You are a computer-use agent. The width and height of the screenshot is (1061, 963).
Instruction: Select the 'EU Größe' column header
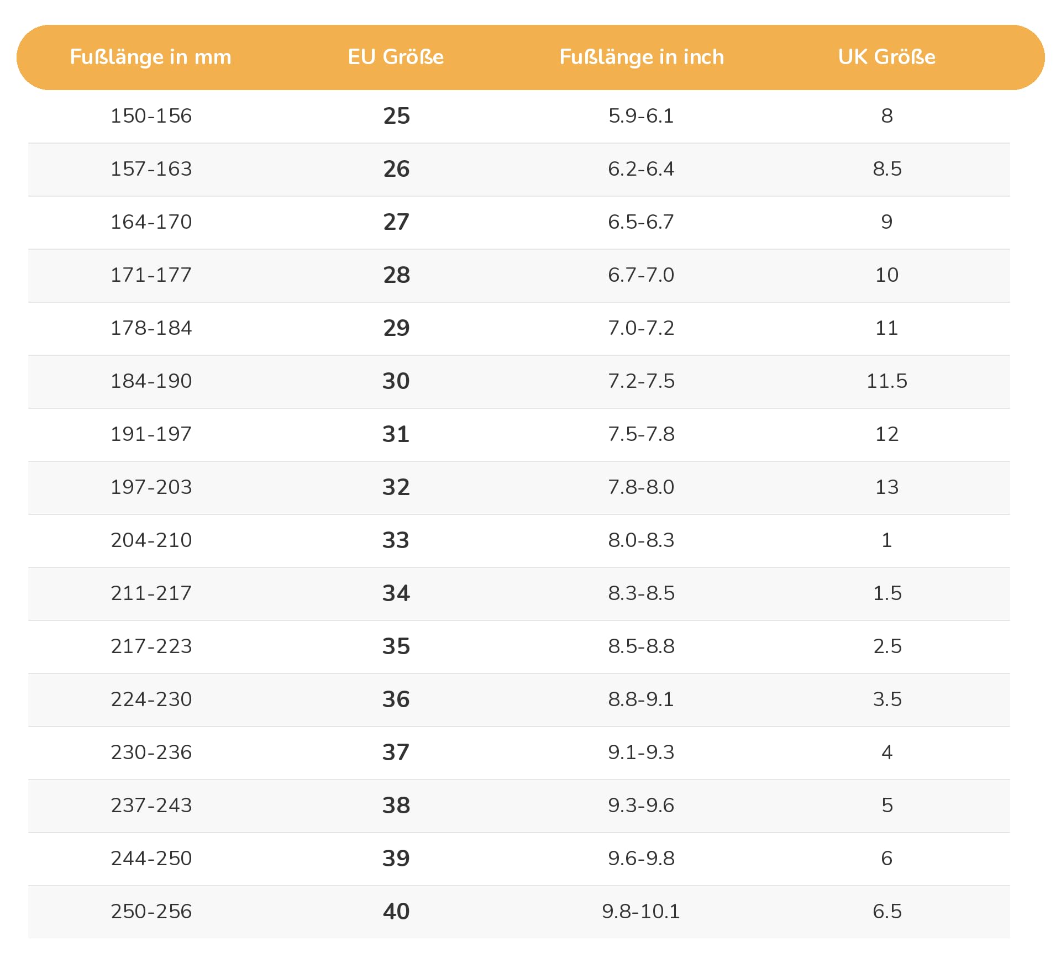[396, 57]
